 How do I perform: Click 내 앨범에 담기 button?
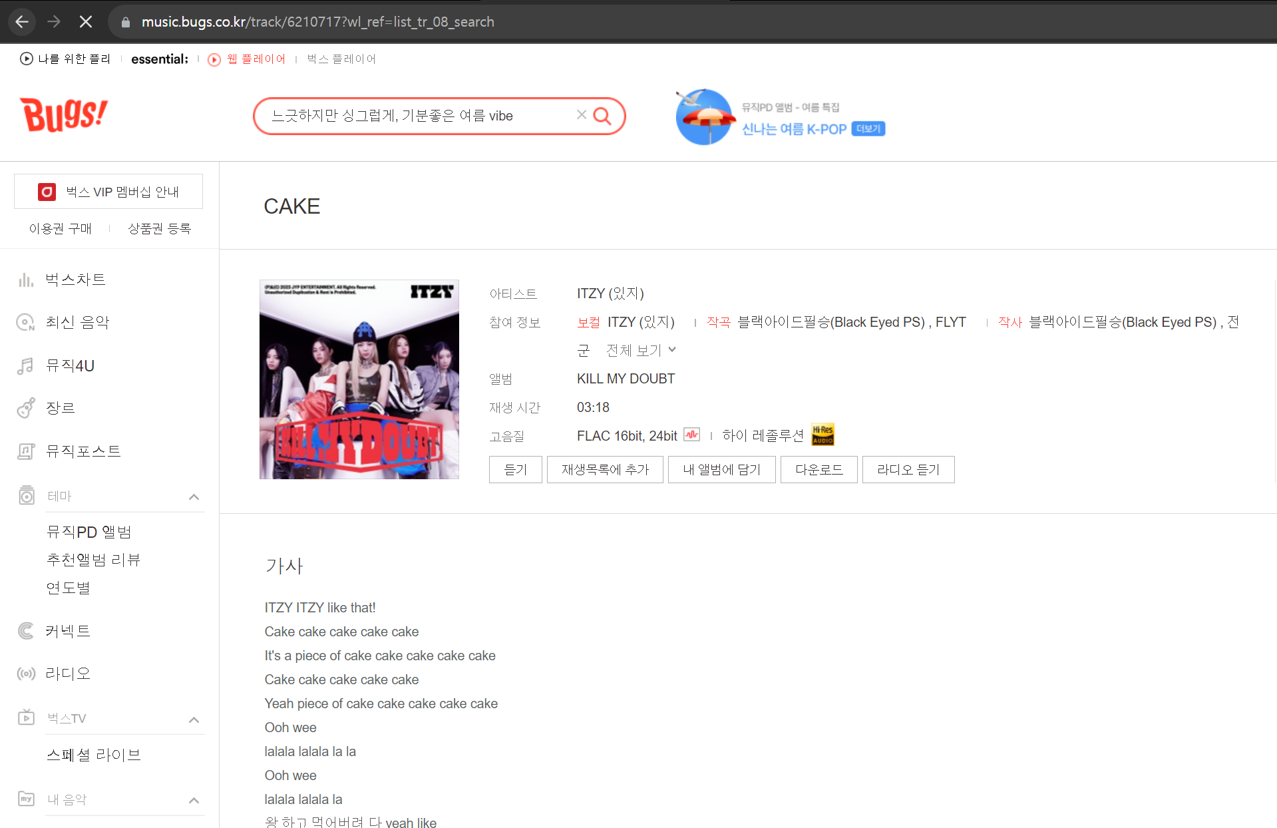(x=722, y=469)
